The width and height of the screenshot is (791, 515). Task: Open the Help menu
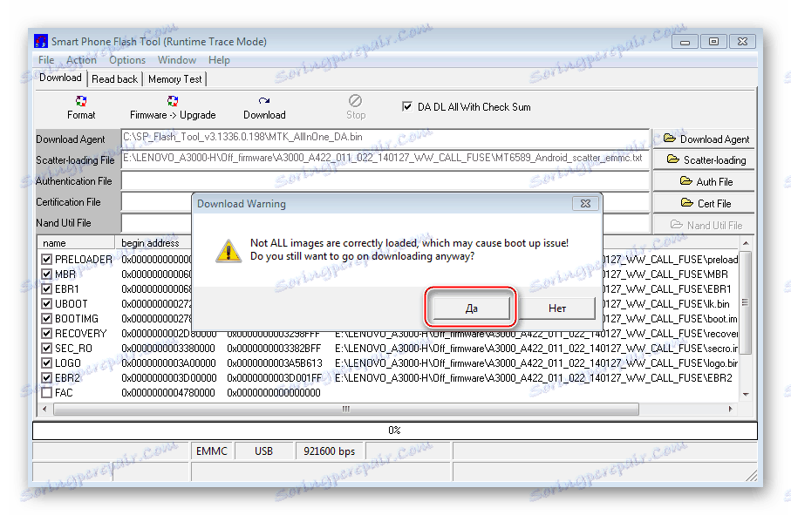219,60
